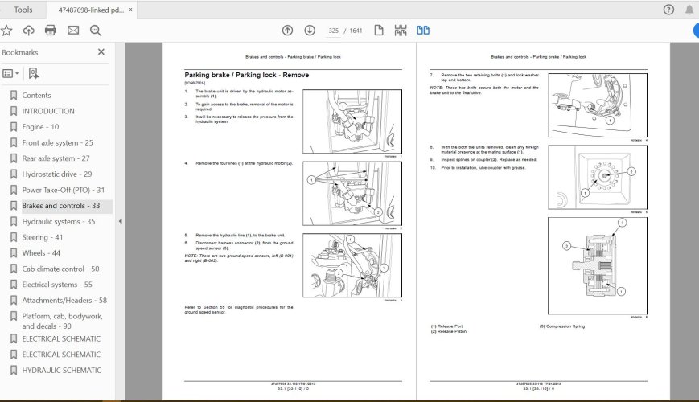Click the four hydraulic lines figure 2
The width and height of the screenshot is (699, 402).
(352, 194)
